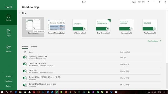Launch Microsoft Edge from taskbar

tap(16, 92)
